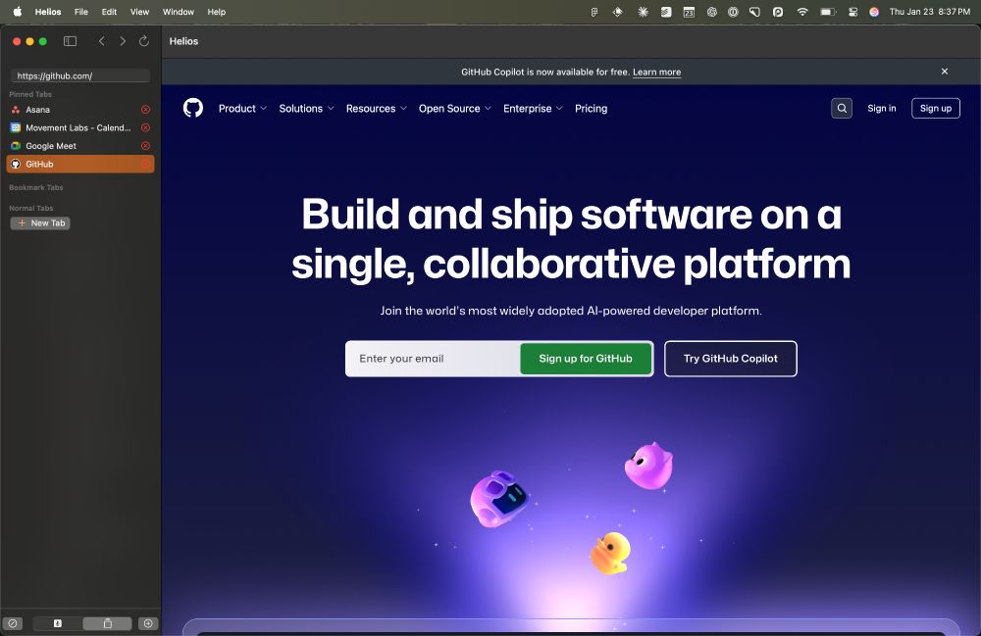
Task: Open the Apple menu
Action: tap(18, 12)
